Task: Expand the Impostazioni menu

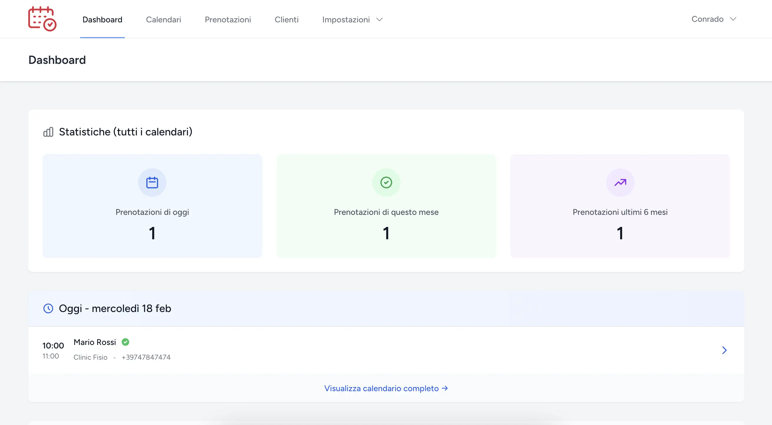Action: [x=352, y=19]
